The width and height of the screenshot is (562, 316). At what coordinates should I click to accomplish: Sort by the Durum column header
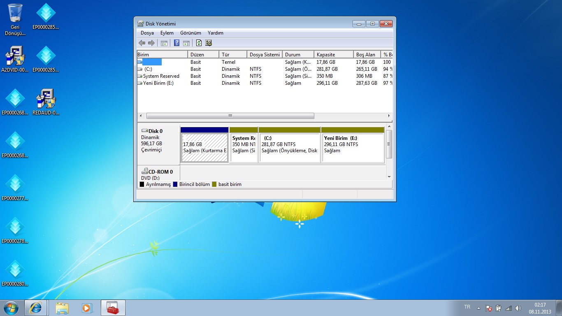298,54
